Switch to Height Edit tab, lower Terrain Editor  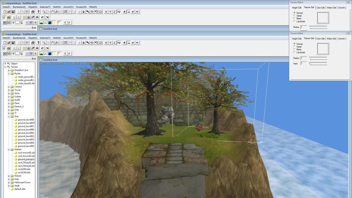[x=297, y=38]
